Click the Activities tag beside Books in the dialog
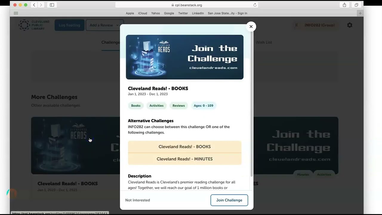 tap(156, 105)
